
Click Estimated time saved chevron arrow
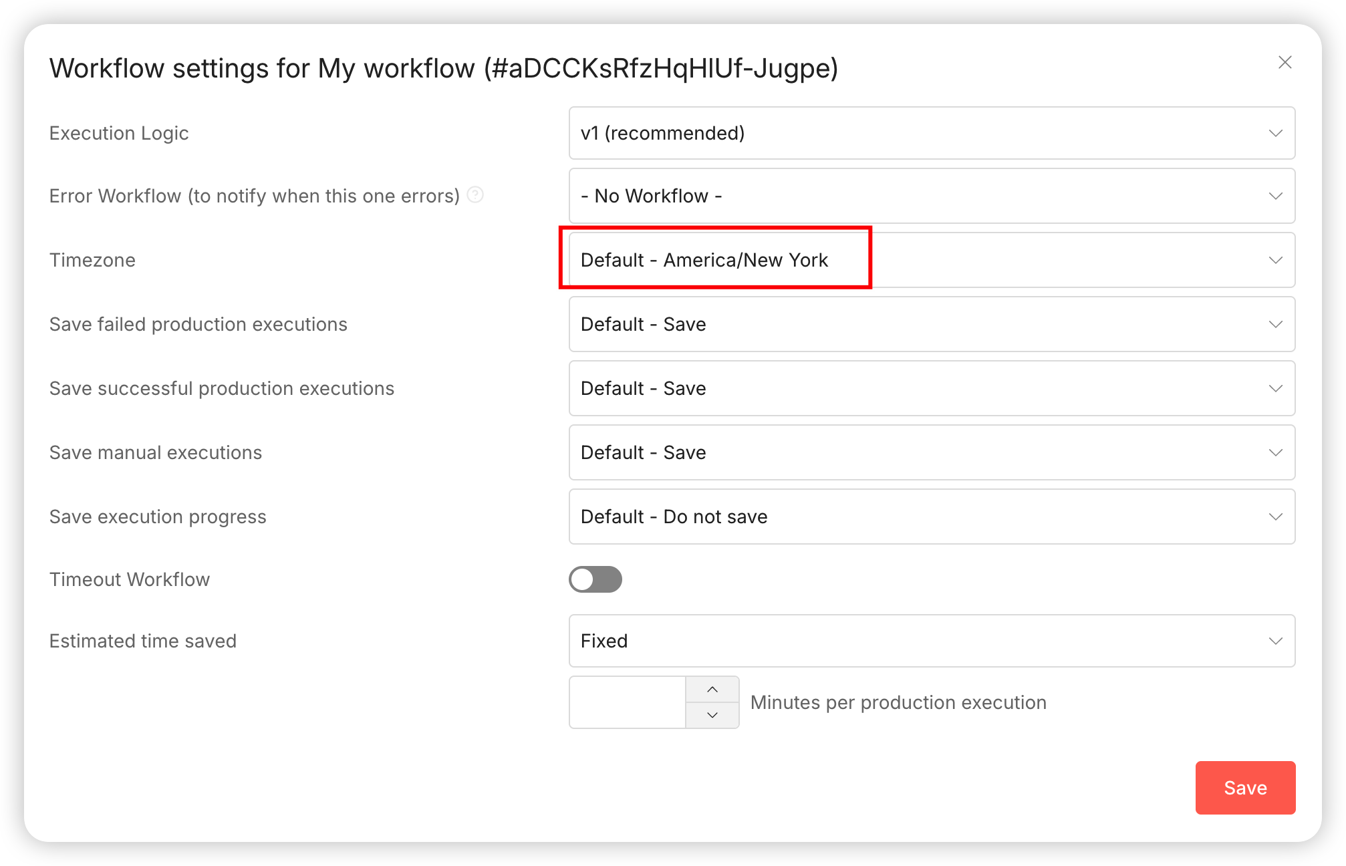pos(1275,641)
